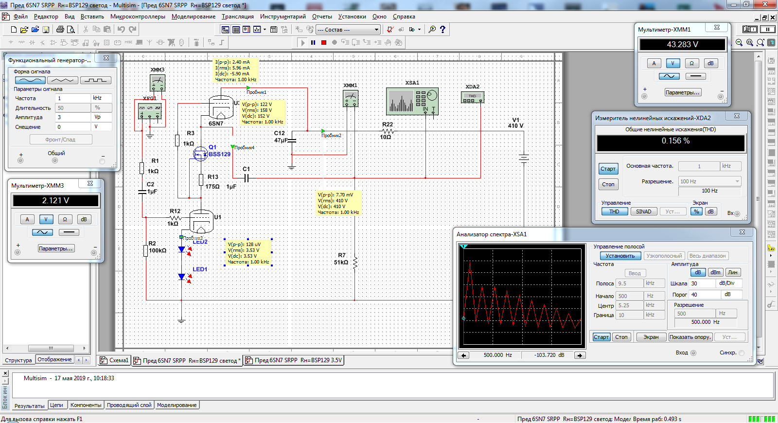Run simulation with play arrow

(302, 42)
